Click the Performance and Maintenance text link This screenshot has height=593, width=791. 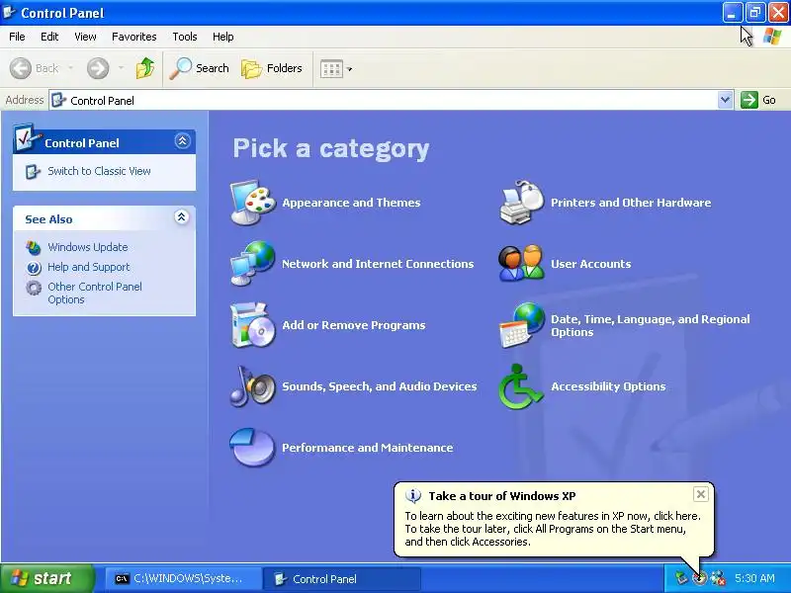pyautogui.click(x=367, y=448)
